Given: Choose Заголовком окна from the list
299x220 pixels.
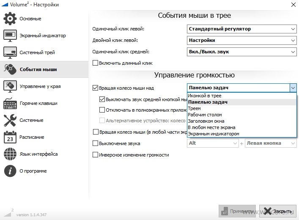Looking at the screenshot, I should tap(241, 121).
